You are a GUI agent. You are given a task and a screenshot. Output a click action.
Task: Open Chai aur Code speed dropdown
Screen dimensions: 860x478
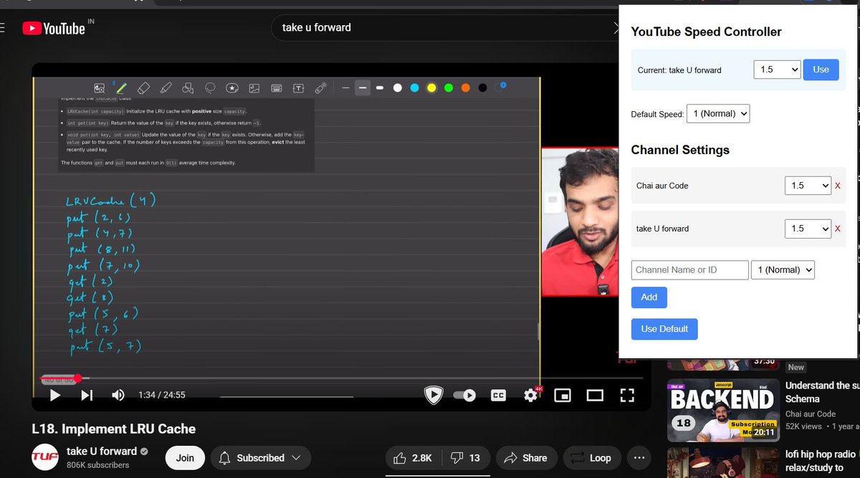point(808,186)
